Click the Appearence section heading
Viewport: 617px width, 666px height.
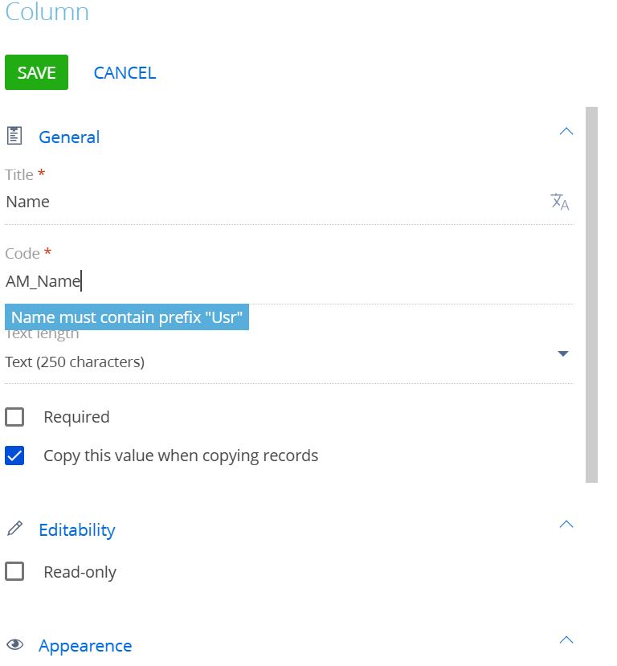[85, 646]
